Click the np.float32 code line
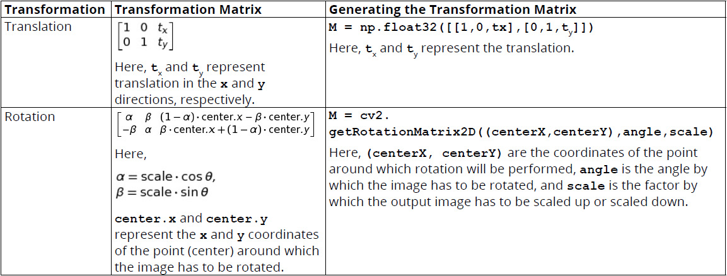This screenshot has width=727, height=276. [462, 28]
